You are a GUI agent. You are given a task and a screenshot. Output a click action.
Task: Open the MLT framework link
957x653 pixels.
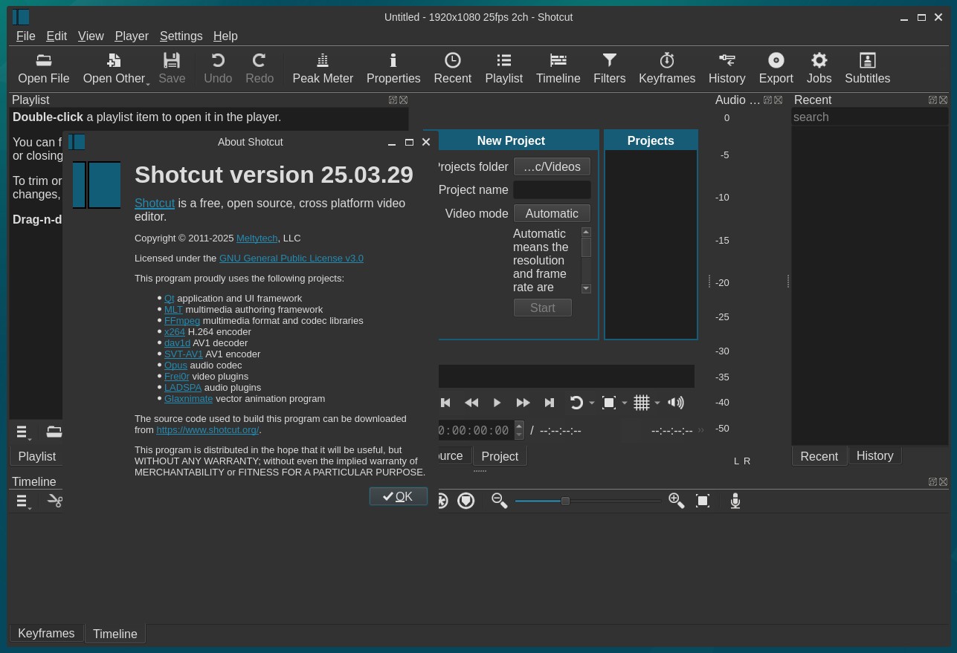click(x=173, y=309)
